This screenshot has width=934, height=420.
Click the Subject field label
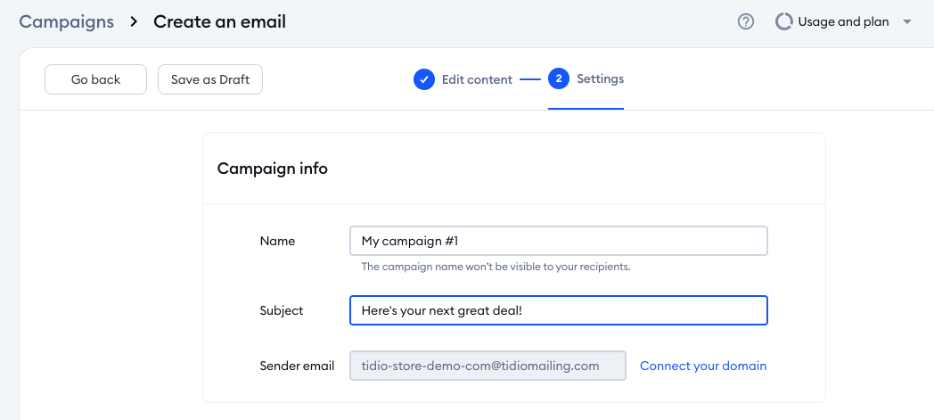(282, 310)
